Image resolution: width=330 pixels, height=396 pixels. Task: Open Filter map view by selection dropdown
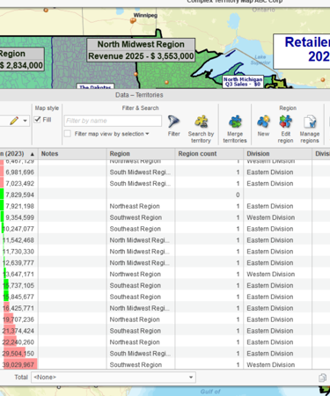[147, 134]
